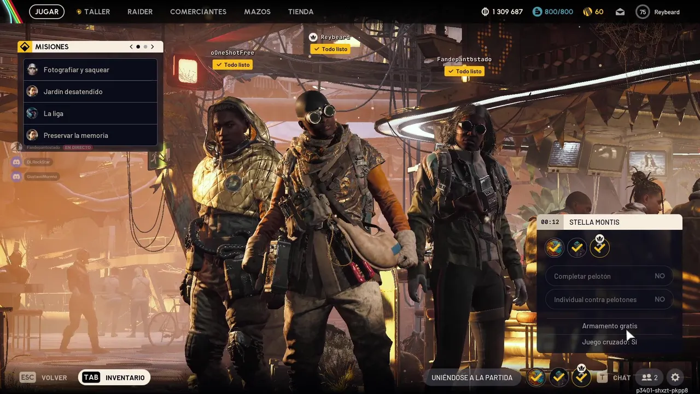Click the Fandepantbstado player name above character
This screenshot has height=394, width=700.
pos(464,59)
